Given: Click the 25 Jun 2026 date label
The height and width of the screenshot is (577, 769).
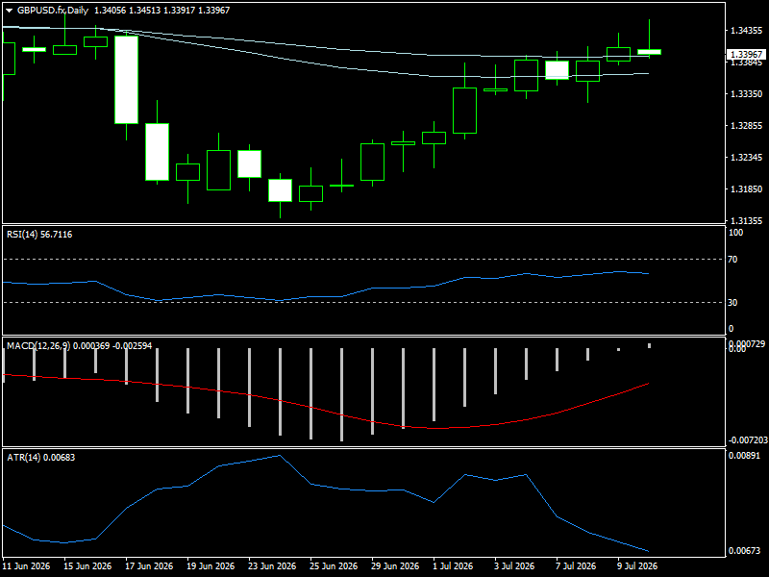Looking at the screenshot, I should 334,566.
